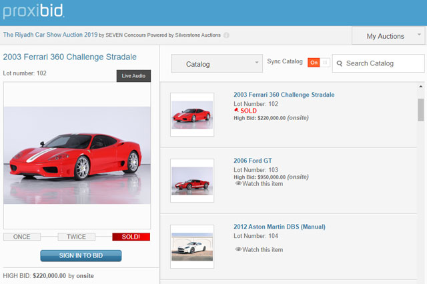Viewport: 427px width, 284px height.
Task: Click the Ferrari 360 thumbnail in catalog
Action: tap(192, 115)
